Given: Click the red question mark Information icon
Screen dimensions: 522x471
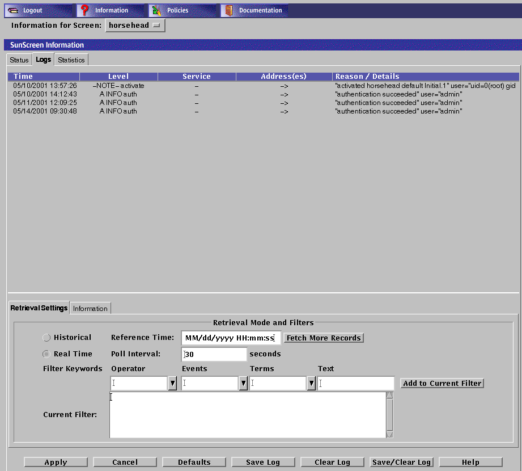Looking at the screenshot, I should tap(85, 10).
